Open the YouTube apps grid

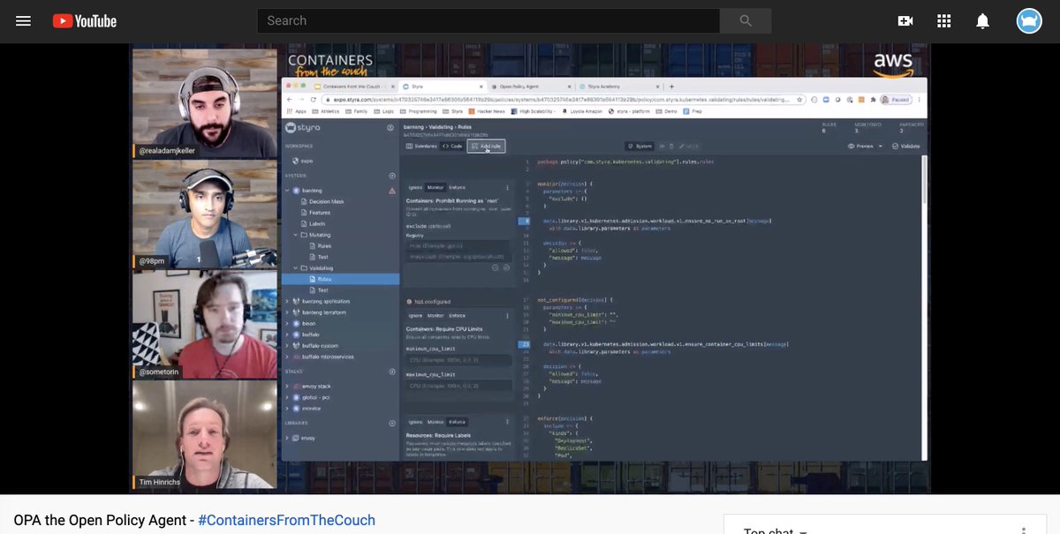click(x=943, y=21)
